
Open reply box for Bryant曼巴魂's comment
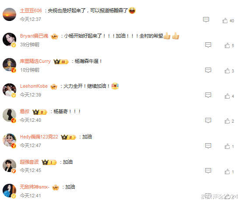(x=208, y=45)
